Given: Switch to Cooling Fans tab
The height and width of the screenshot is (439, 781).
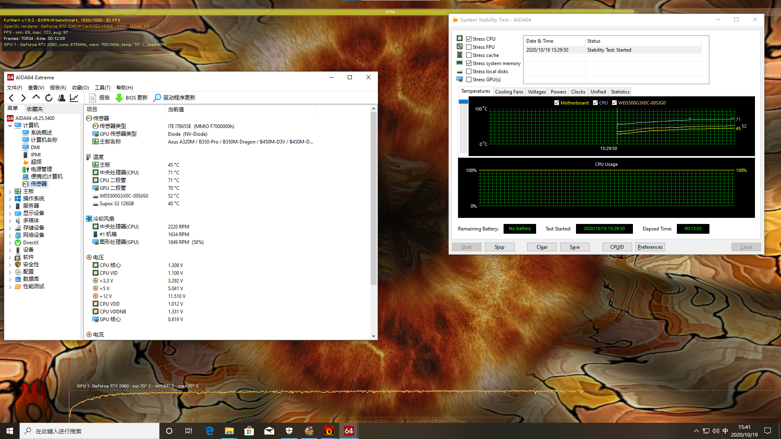Looking at the screenshot, I should pos(509,92).
